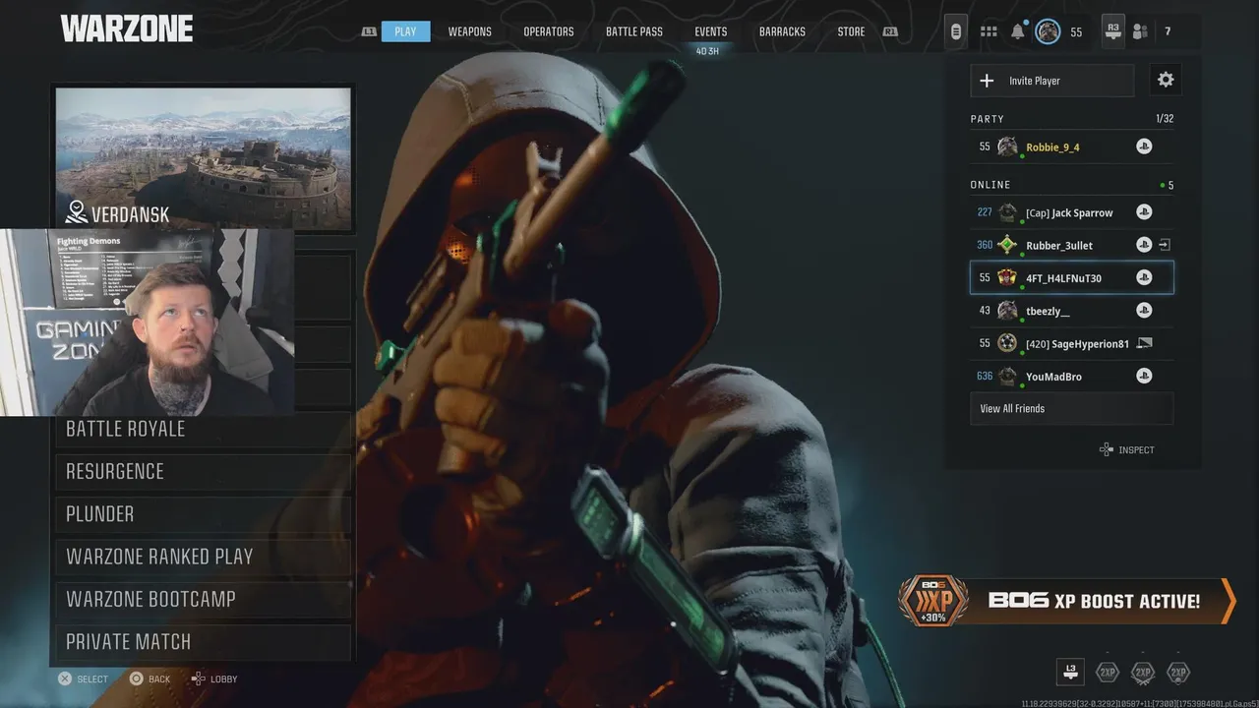
Task: Click the PlayStation icon on tbeezly__ row
Action: (x=1144, y=311)
